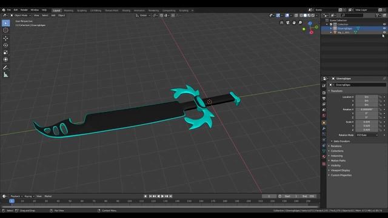Select the 3D Cursor tool
The height and width of the screenshot is (218, 388).
(x=5, y=30)
